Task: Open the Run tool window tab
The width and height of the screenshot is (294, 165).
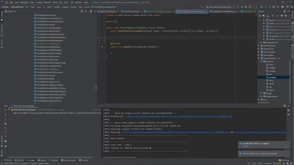Action: (31, 160)
